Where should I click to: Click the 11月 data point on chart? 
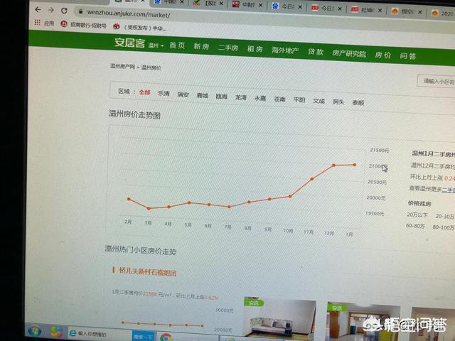312,179
